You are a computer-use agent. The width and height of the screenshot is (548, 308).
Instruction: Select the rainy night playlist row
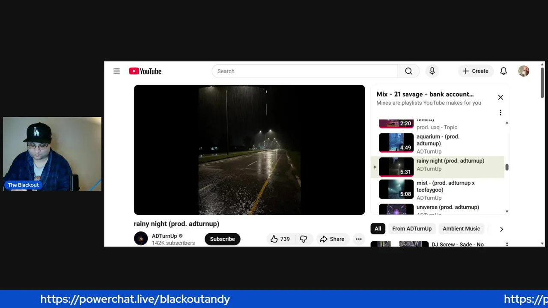tap(438, 167)
